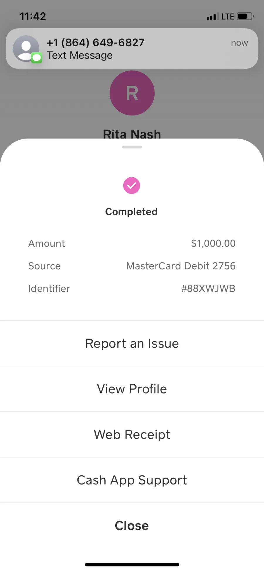The width and height of the screenshot is (264, 572).
Task: Tap the battery icon in status bar
Action: (x=246, y=16)
